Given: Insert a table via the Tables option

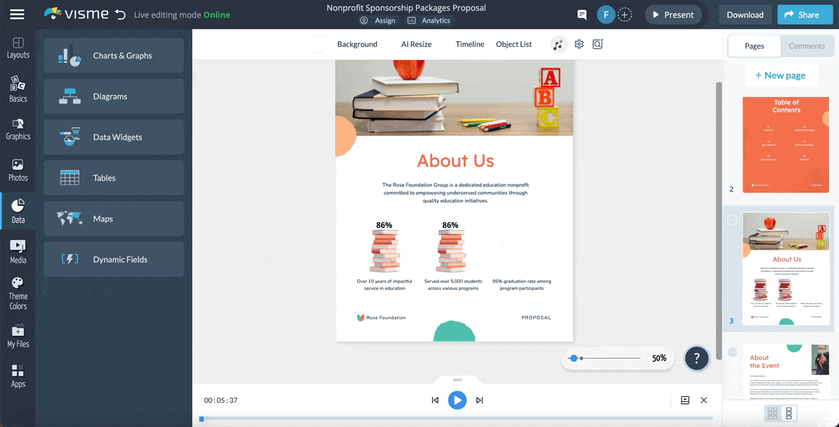Looking at the screenshot, I should coord(113,178).
